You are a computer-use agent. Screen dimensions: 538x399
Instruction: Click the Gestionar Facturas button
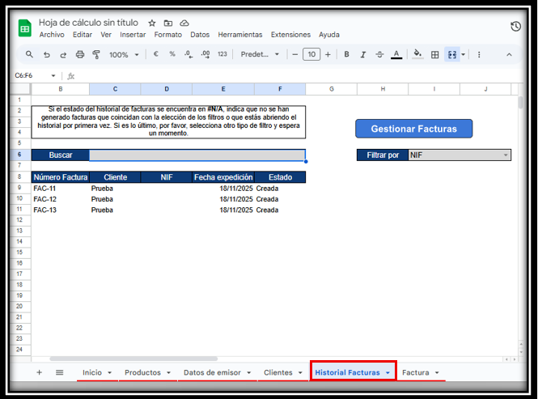click(413, 128)
